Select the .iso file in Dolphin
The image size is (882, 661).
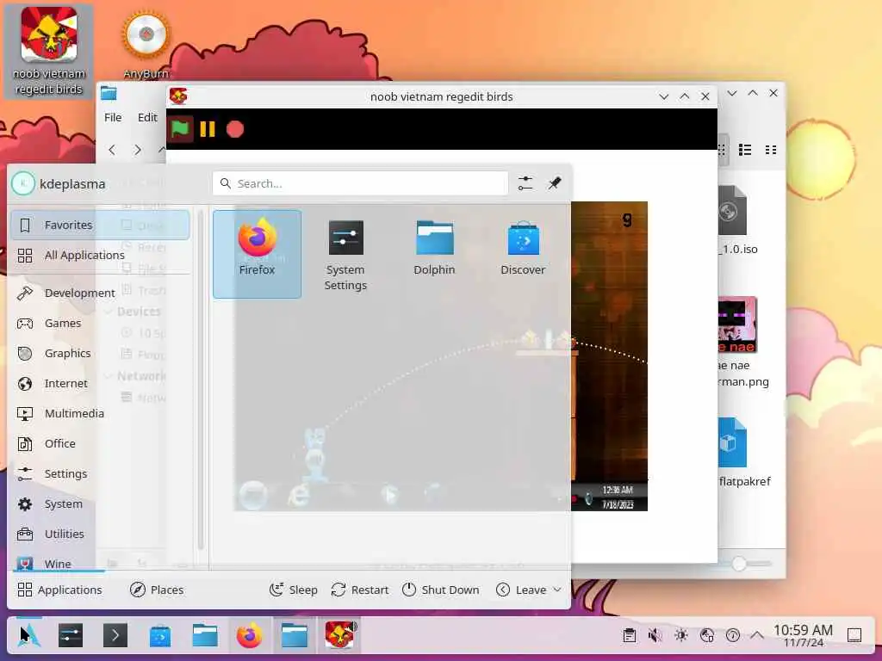[736, 220]
